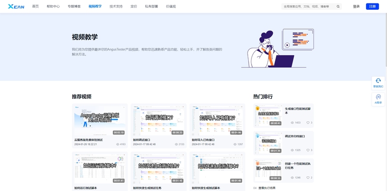This screenshot has height=191, width=387.
Task: Open the AI助手 floating icon
Action: (x=378, y=97)
